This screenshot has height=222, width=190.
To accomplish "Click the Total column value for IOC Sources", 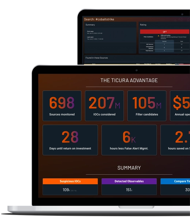I will (182, 44).
